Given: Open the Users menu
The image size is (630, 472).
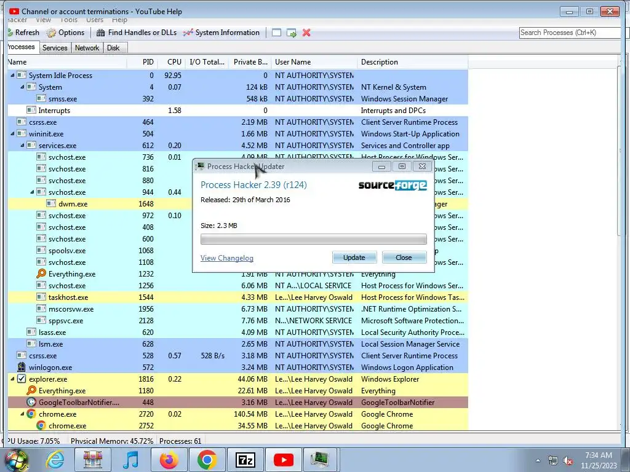Looking at the screenshot, I should [x=95, y=20].
